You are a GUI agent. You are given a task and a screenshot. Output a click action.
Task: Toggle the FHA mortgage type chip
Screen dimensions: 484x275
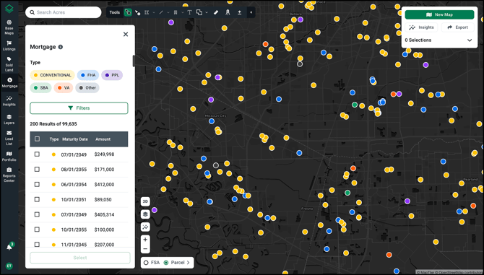click(88, 75)
